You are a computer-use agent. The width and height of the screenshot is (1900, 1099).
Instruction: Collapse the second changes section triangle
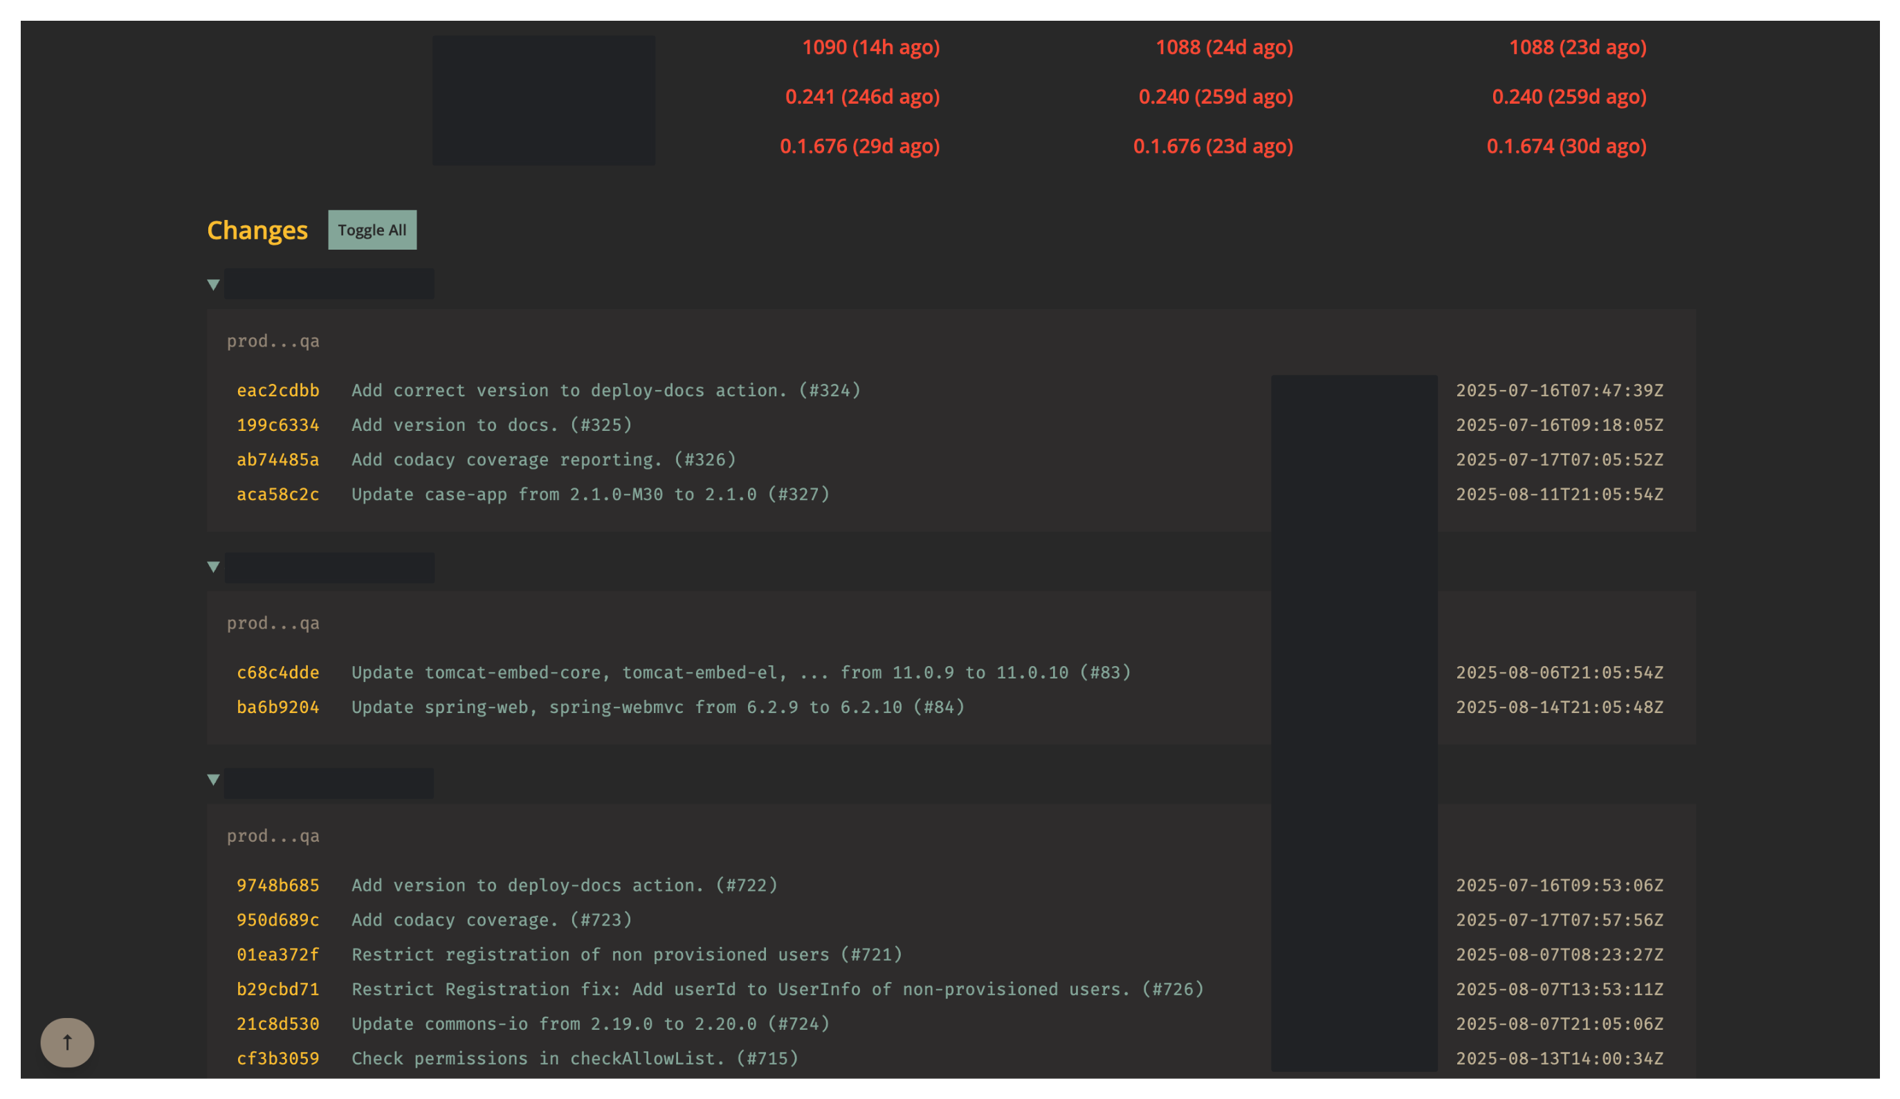[x=213, y=567]
